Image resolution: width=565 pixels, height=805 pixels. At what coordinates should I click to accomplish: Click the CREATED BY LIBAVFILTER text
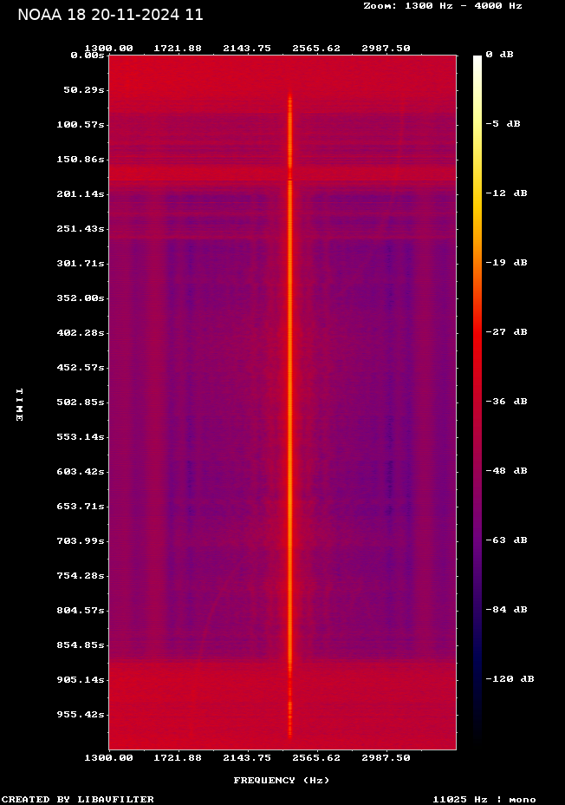pyautogui.click(x=78, y=799)
